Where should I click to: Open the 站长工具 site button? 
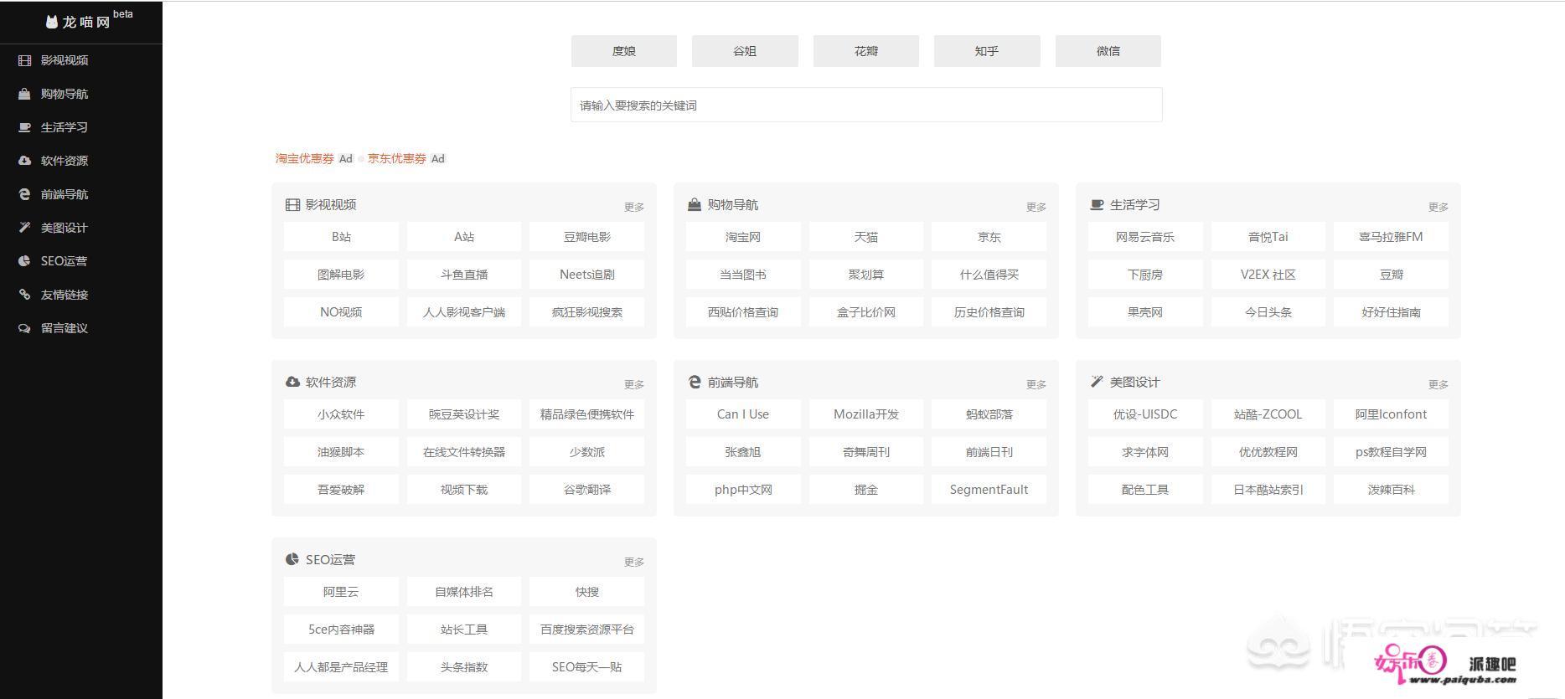click(x=464, y=630)
